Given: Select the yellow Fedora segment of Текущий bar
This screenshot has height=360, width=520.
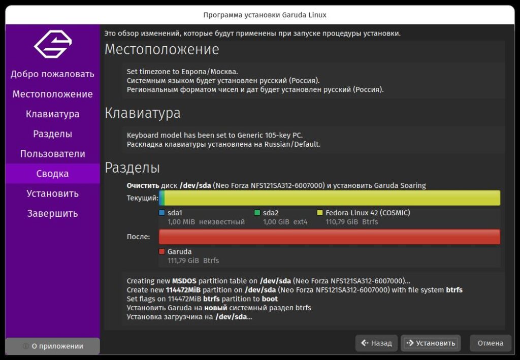Looking at the screenshot, I should pos(332,198).
